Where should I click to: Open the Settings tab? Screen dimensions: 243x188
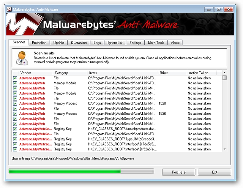(135, 43)
